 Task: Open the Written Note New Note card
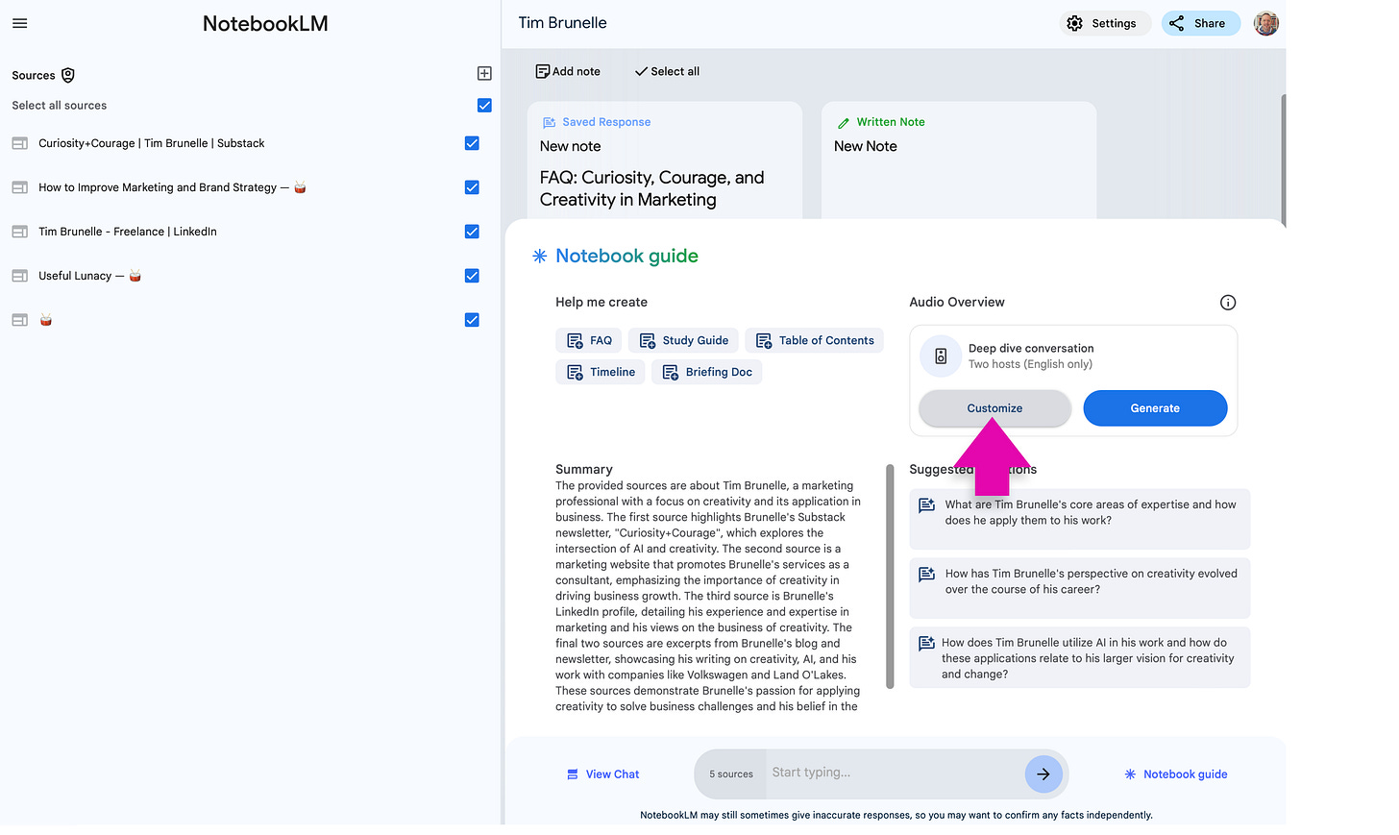pyautogui.click(x=959, y=161)
